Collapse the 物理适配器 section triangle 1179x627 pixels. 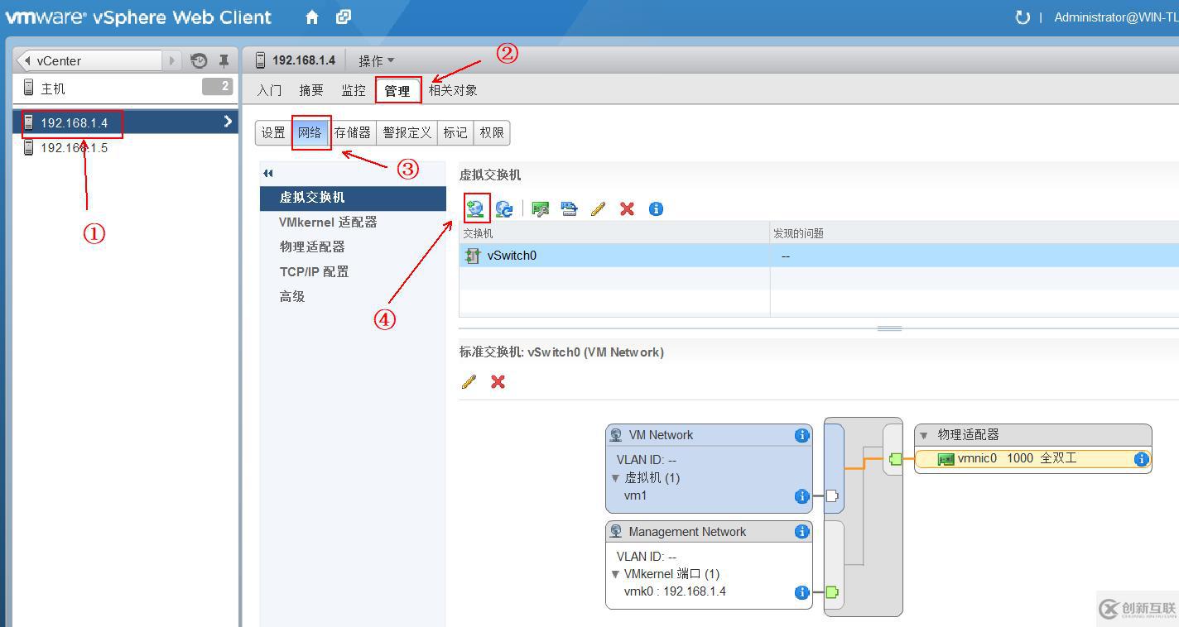924,435
